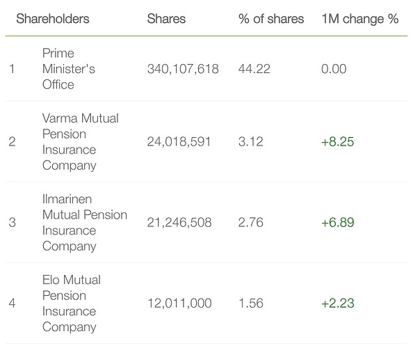Click share count 21,246,508

[x=179, y=222]
